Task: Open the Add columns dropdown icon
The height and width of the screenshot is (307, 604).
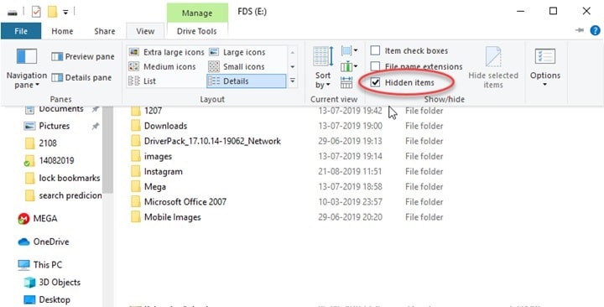Action: (349, 66)
